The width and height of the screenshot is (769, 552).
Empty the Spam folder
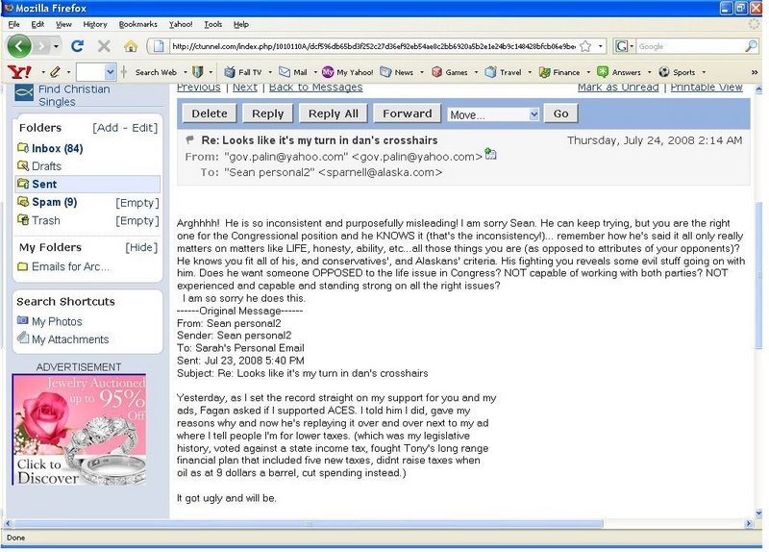pos(137,203)
